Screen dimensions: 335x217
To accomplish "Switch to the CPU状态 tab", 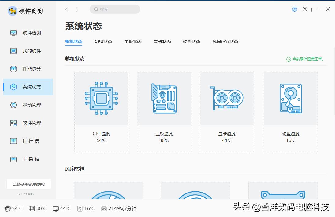I will pos(103,42).
